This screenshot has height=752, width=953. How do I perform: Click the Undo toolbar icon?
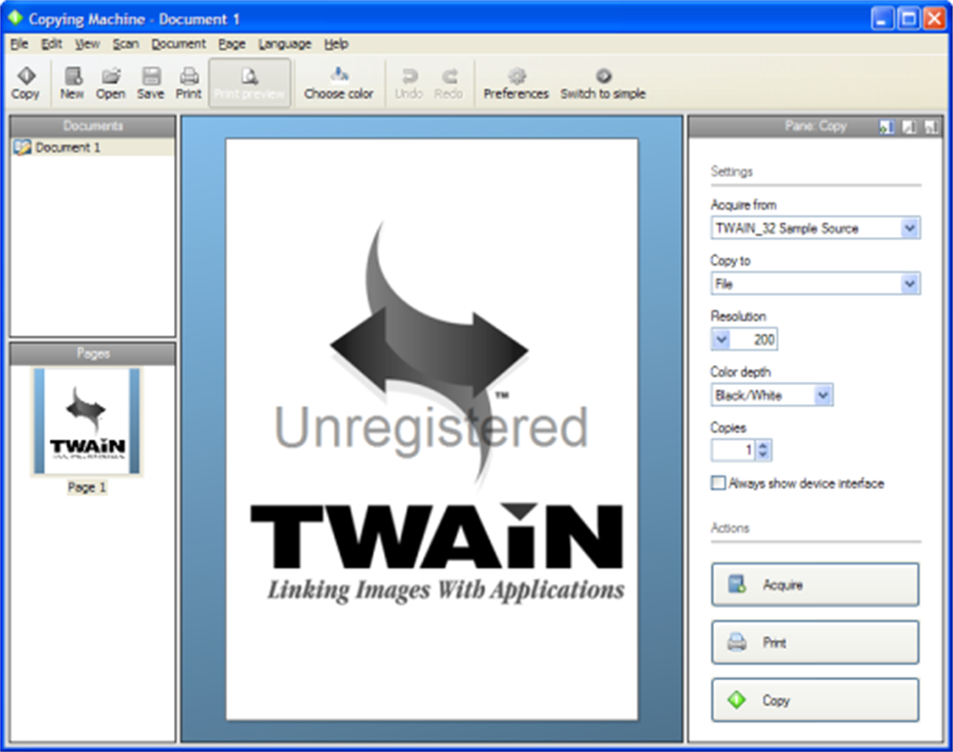point(409,83)
